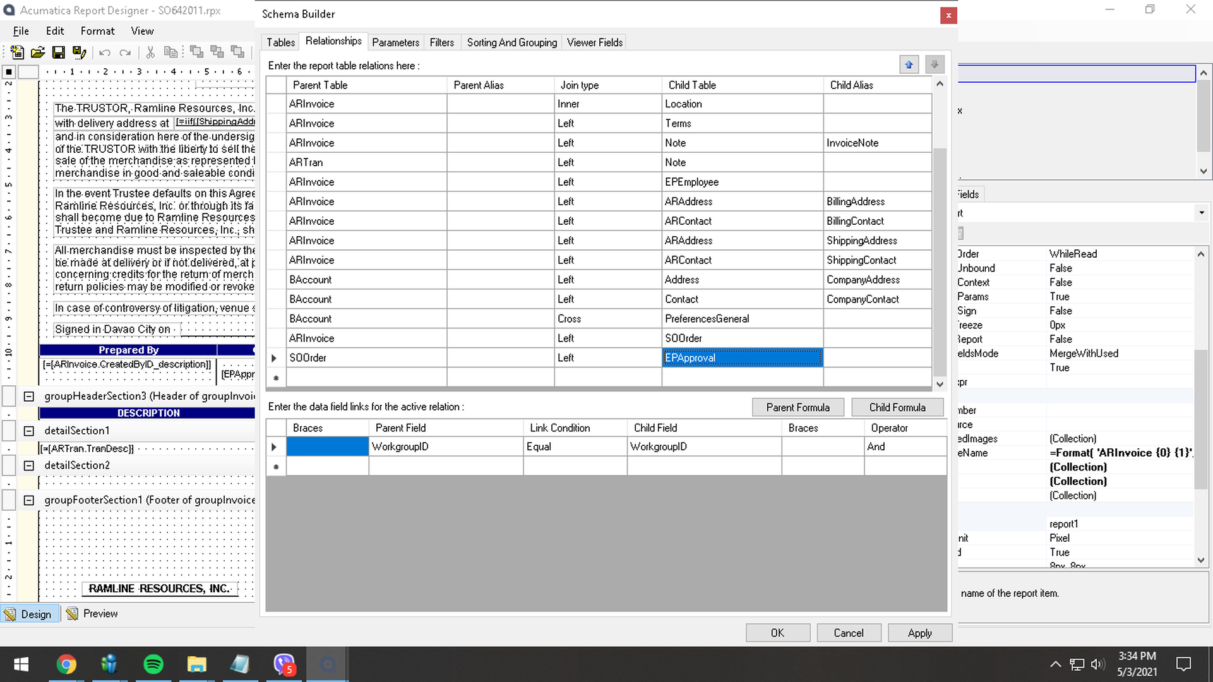Click the New Report toolbar icon
The height and width of the screenshot is (682, 1213).
tap(17, 52)
